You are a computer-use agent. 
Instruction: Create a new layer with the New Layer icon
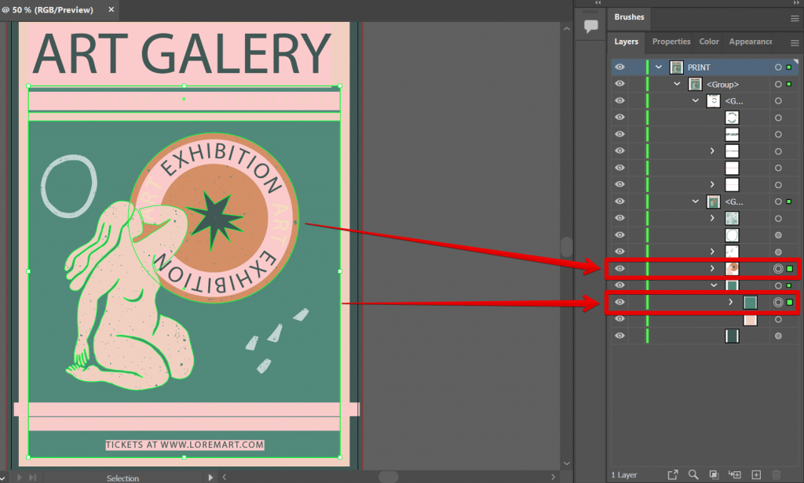click(755, 474)
